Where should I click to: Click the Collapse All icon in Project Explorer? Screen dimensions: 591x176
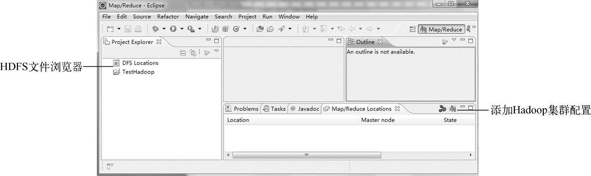[x=183, y=53]
